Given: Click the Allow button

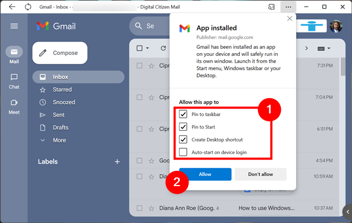Looking at the screenshot, I should point(205,174).
